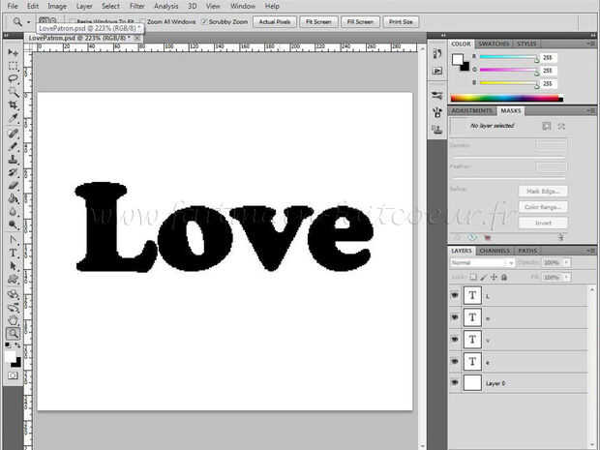Hide the L text layer
The height and width of the screenshot is (450, 600).
(455, 295)
